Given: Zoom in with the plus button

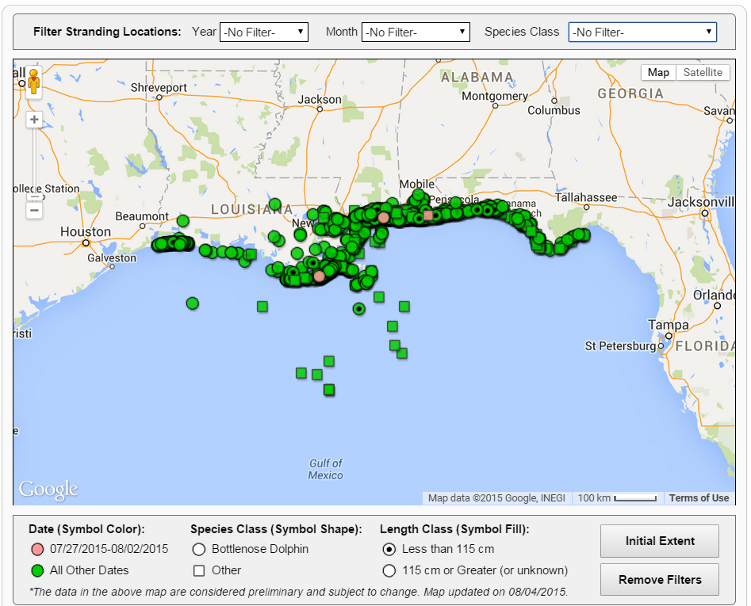Looking at the screenshot, I should (x=34, y=120).
